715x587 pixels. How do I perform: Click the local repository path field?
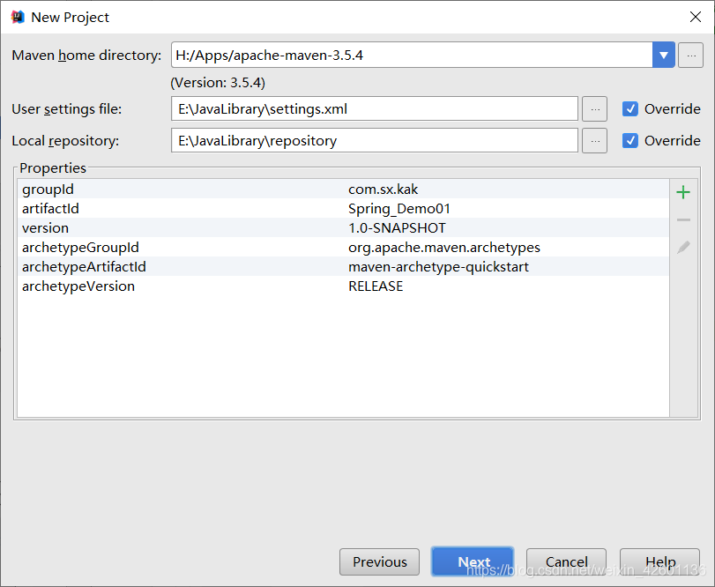[x=375, y=141]
